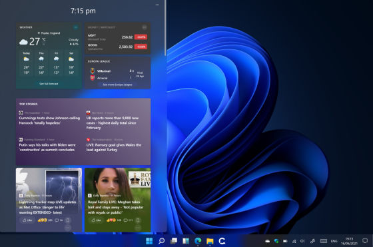This screenshot has height=247, width=373.
Task: Open weather widget options menu
Action: 76,27
